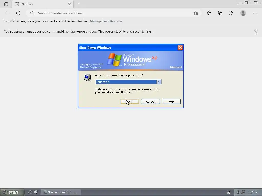262x196 pixels.
Task: Switch to 'New tab - Profile 1' taskbar button
Action: click(61, 192)
